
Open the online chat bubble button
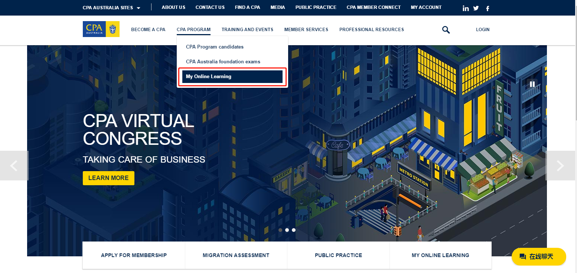tap(539, 256)
